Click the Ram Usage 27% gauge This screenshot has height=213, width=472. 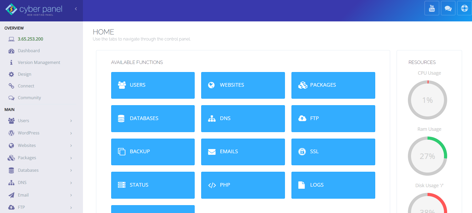427,156
